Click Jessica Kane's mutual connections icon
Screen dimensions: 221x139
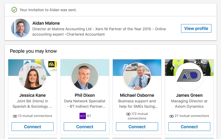tap(15, 116)
